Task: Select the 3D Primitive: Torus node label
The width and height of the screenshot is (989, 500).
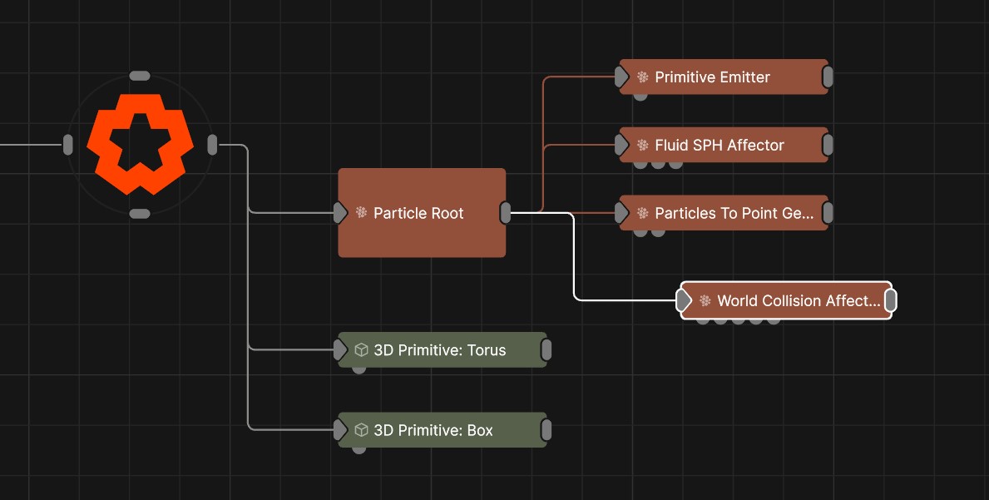Action: pyautogui.click(x=440, y=350)
